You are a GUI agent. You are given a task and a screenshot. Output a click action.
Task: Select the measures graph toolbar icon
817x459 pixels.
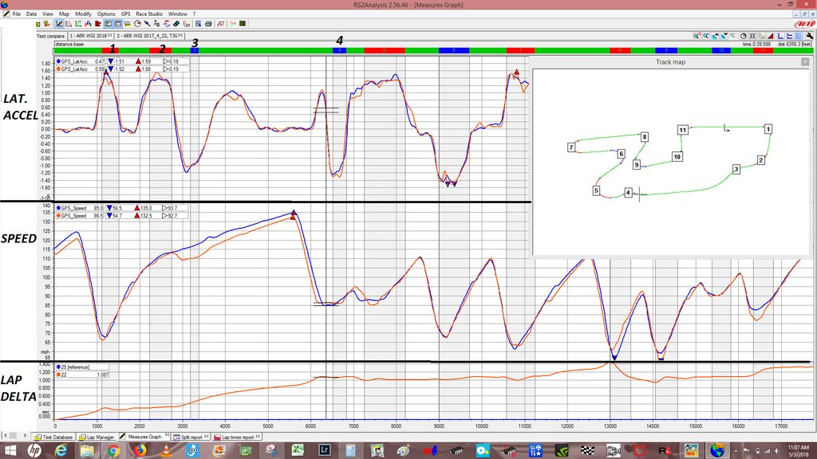(59, 24)
